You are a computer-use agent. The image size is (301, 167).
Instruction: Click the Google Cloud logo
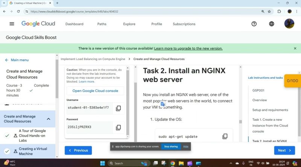click(38, 24)
